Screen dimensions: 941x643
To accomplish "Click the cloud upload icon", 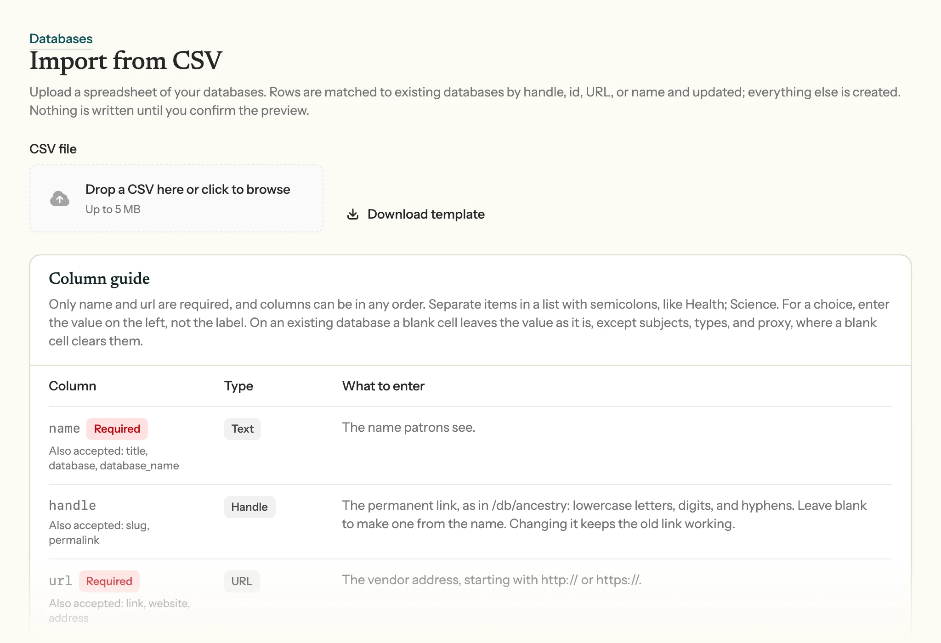I will pos(60,198).
